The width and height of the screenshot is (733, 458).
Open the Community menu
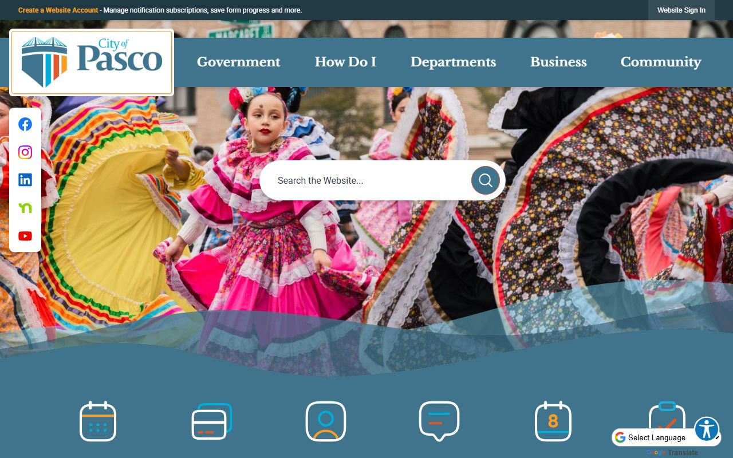point(661,62)
